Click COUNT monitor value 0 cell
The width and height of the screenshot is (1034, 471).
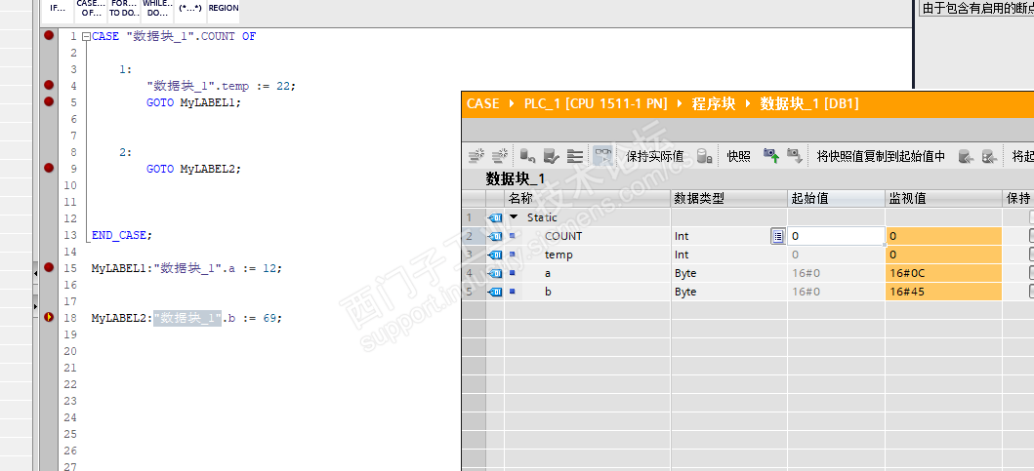pyautogui.click(x=943, y=236)
